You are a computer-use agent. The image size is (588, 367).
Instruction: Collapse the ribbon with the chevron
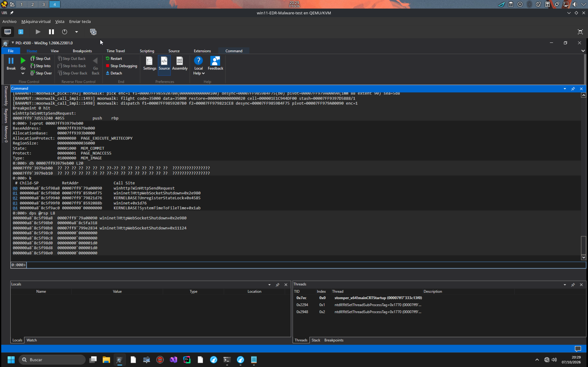click(583, 51)
